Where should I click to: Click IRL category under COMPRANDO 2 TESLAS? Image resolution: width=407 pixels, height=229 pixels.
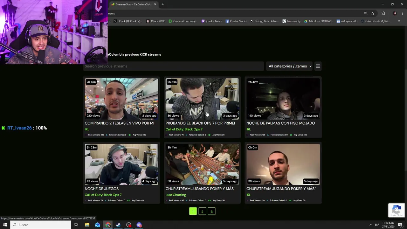click(x=87, y=129)
